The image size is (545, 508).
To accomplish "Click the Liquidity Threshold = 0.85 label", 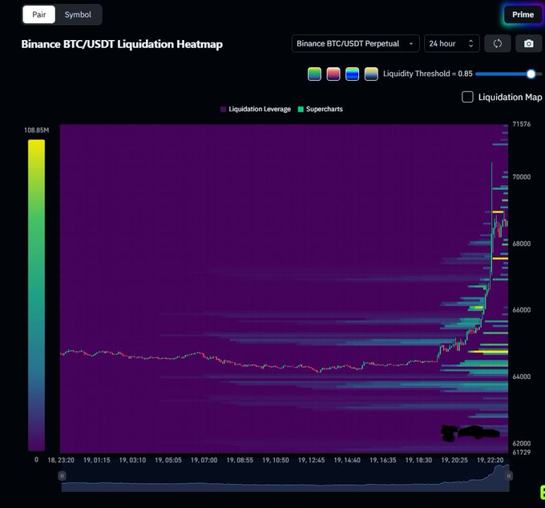I will pyautogui.click(x=428, y=74).
